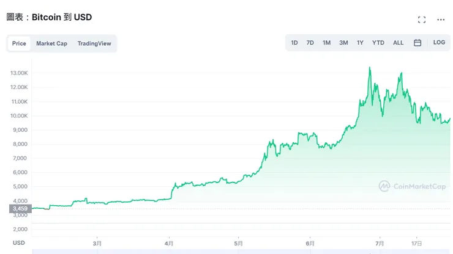453x254 pixels.
Task: Select the 1Y time range
Action: 361,43
